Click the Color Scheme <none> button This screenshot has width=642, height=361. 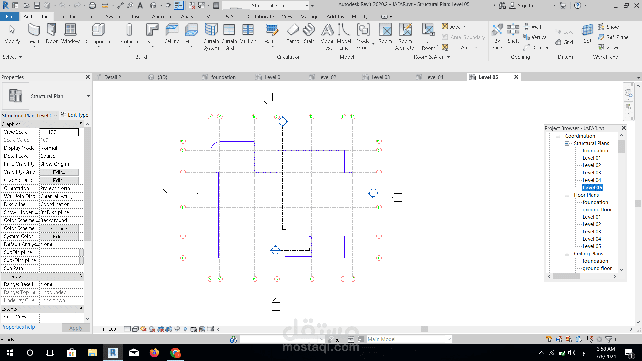pos(59,229)
